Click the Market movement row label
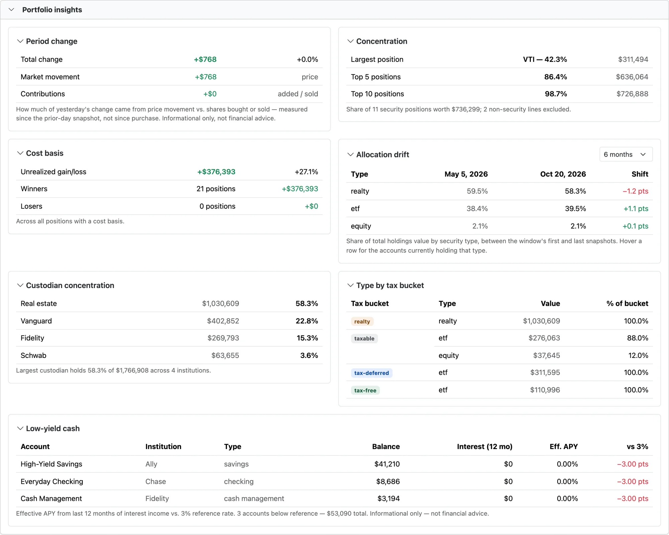Viewport: 669px width, 535px height. [x=50, y=77]
